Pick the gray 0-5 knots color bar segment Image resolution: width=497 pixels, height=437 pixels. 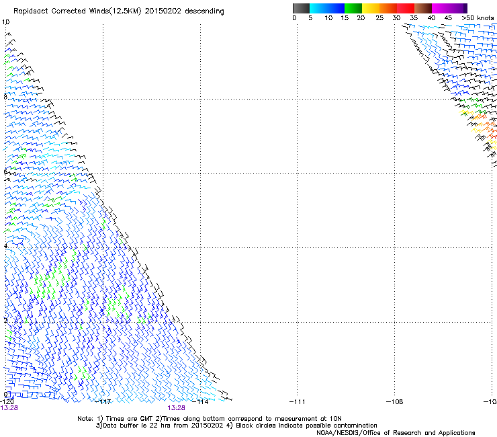click(x=301, y=8)
